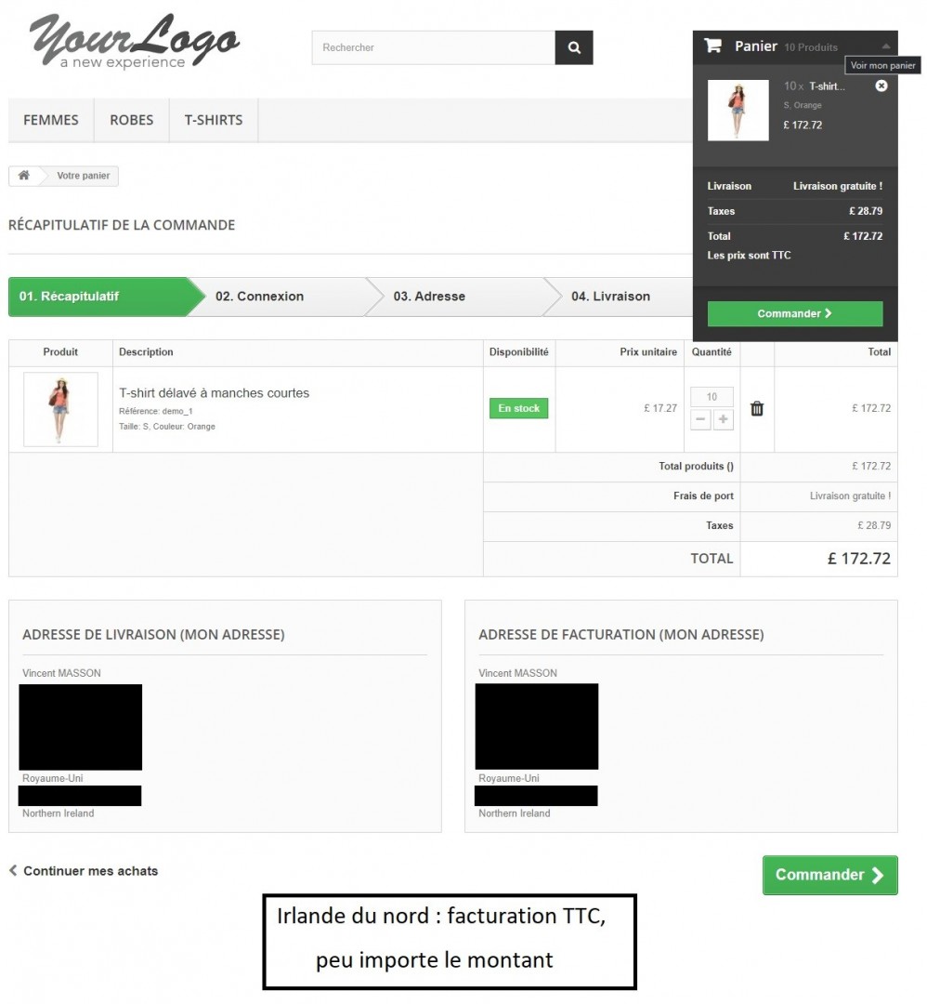
Task: Select the 02. Connexion step
Action: click(260, 297)
